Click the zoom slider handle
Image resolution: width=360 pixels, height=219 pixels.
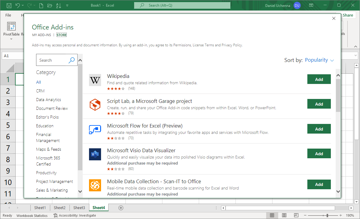[x=327, y=215]
